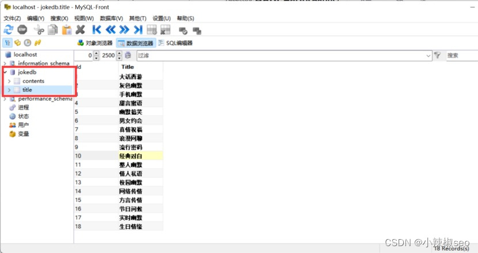Switch to SQL编辑器 editor
This screenshot has width=478, height=253.
pos(175,43)
